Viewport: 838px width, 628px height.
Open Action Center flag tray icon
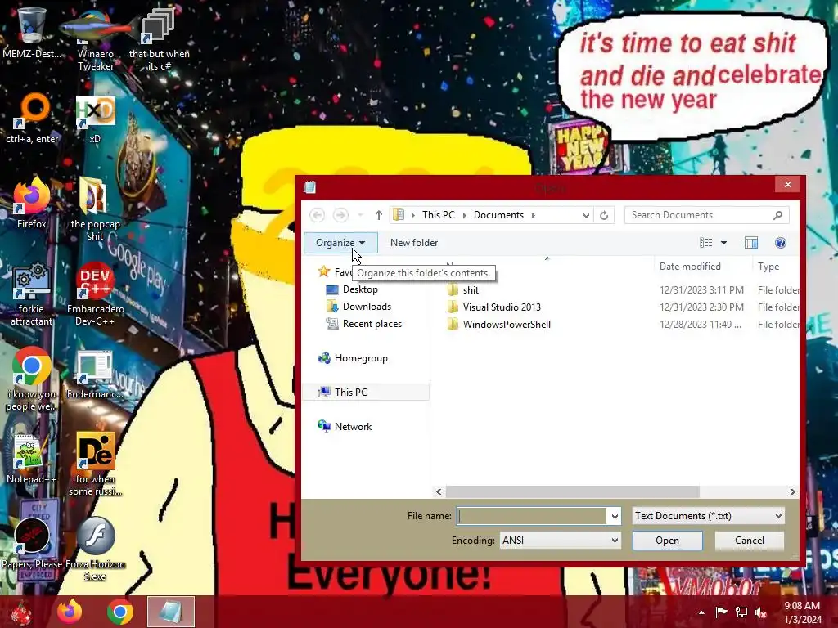[721, 612]
